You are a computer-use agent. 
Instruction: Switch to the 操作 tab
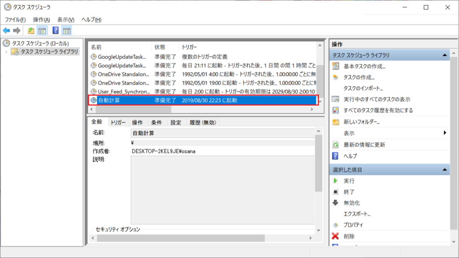(137, 123)
